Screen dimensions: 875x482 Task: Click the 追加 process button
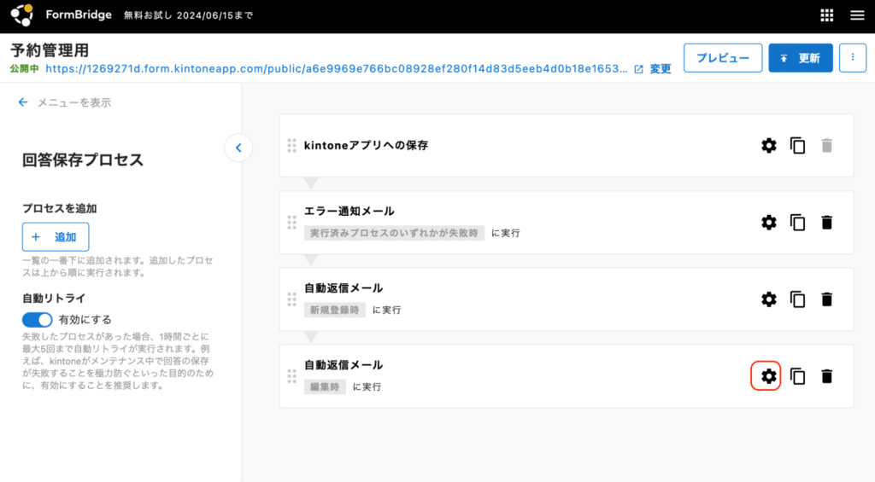[x=56, y=237]
